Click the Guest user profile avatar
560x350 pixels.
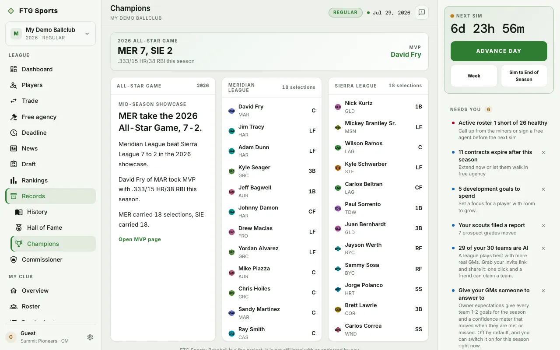tap(11, 337)
